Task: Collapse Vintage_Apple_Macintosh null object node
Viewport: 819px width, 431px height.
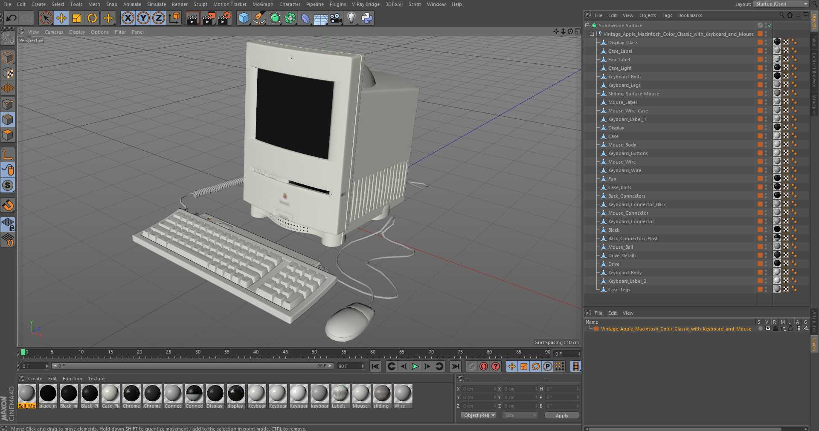Action: (592, 34)
